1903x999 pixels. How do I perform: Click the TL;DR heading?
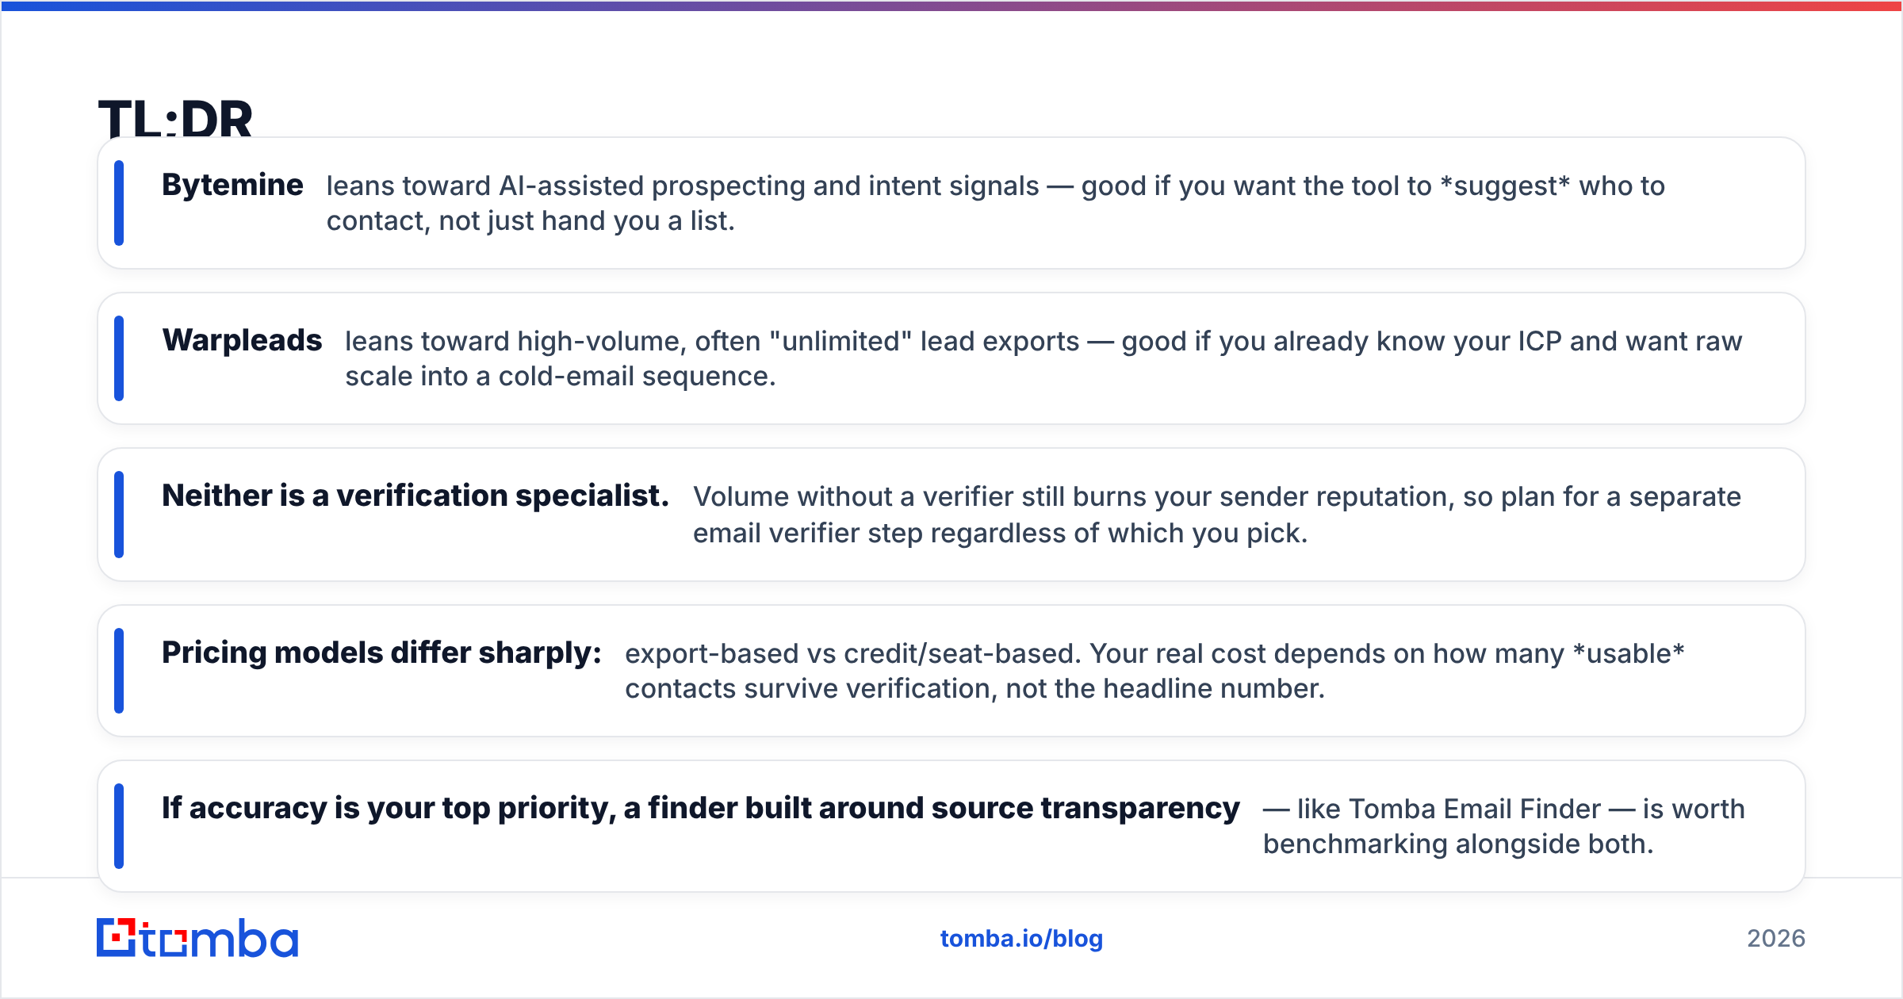coord(175,119)
